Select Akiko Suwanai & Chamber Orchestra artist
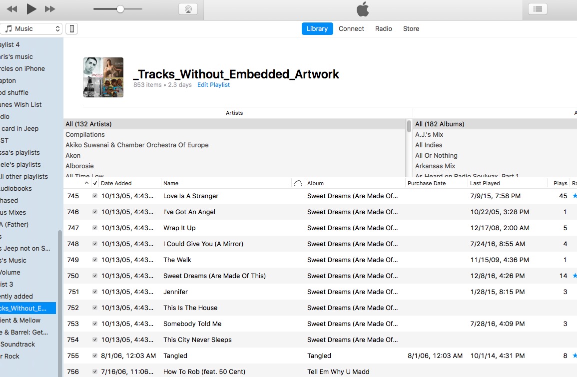This screenshot has width=577, height=377. pos(234,145)
